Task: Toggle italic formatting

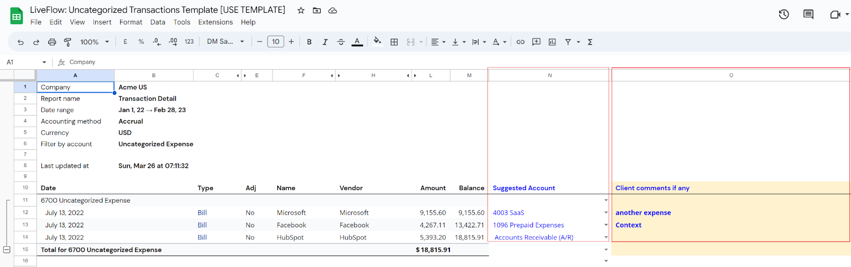Action: 325,42
